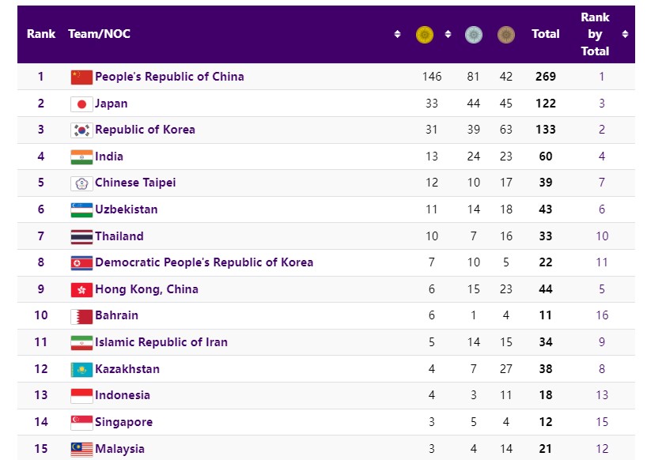Viewport: 647px width, 460px height.
Task: Click Uzbekistan's total medals 43
Action: [546, 209]
